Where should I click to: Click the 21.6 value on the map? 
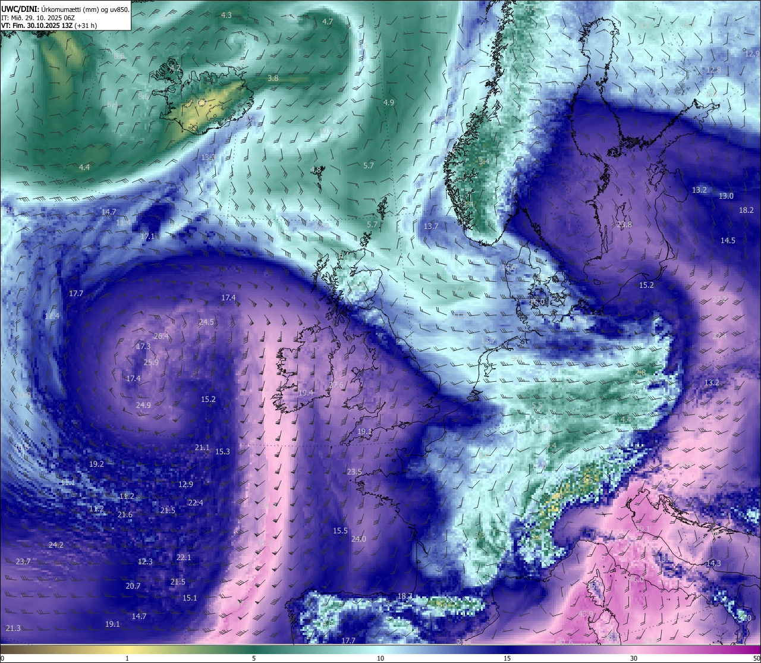coord(125,514)
